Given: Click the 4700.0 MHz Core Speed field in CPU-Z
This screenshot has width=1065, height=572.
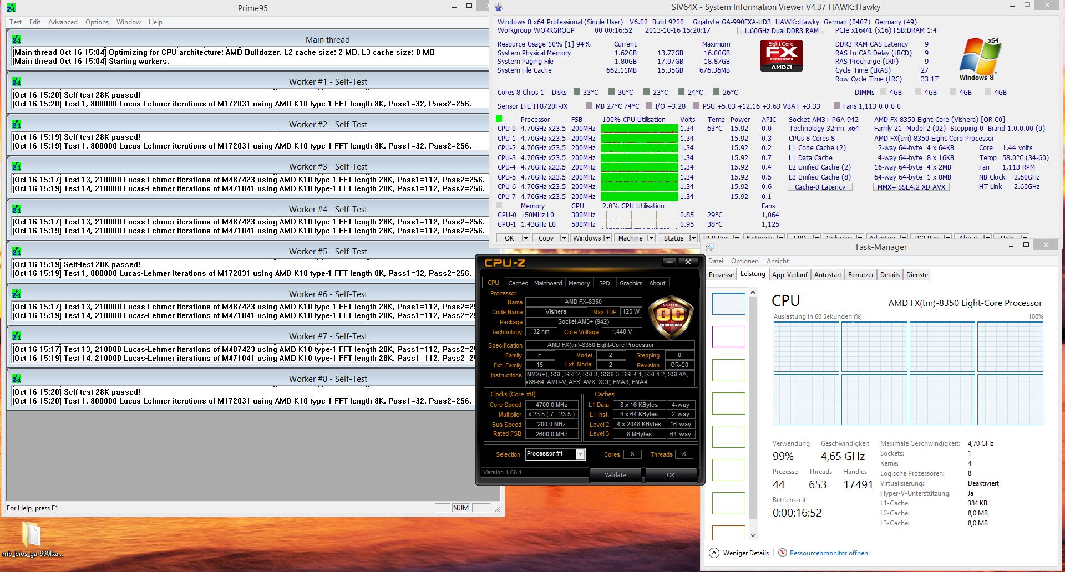Looking at the screenshot, I should coord(551,405).
